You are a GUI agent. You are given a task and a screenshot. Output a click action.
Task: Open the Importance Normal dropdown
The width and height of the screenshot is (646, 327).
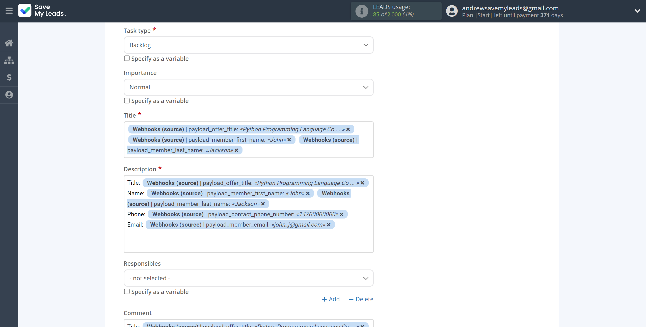(249, 87)
